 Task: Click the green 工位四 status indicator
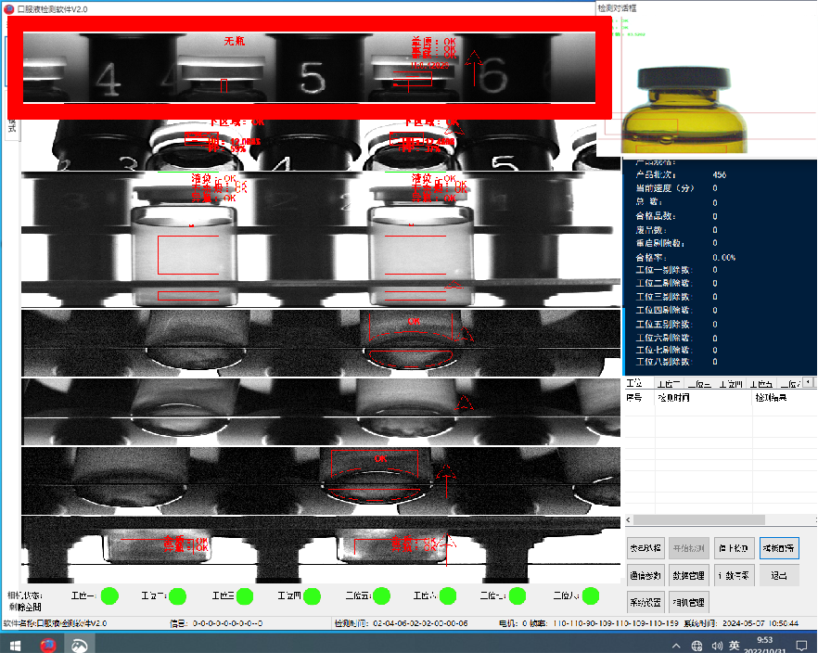point(312,595)
